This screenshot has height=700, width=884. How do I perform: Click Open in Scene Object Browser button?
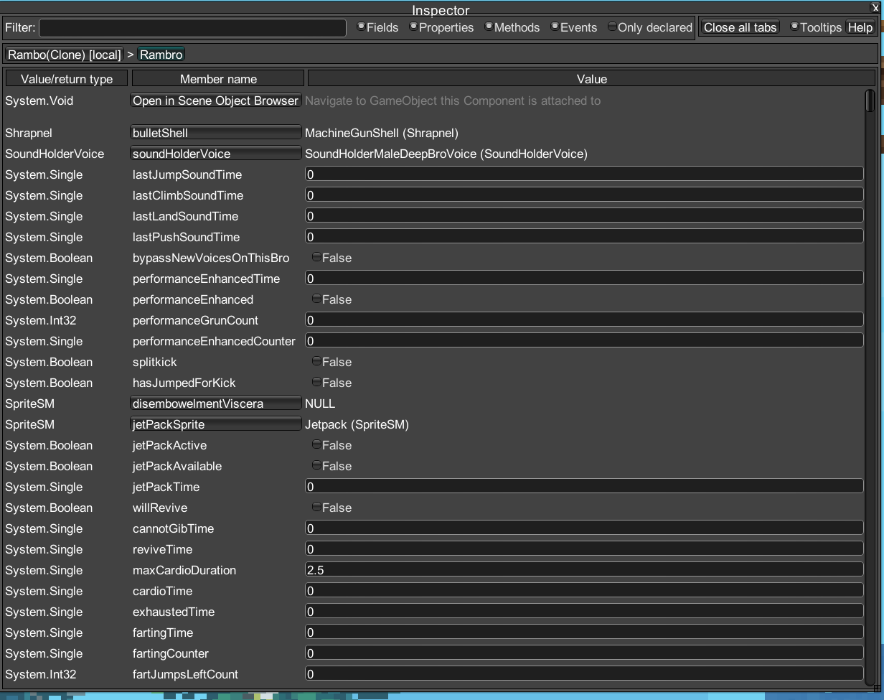pos(215,101)
